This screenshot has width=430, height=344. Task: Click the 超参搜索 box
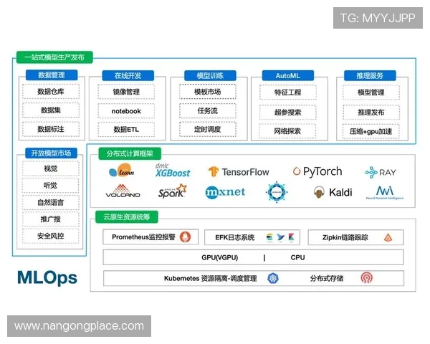(x=287, y=112)
